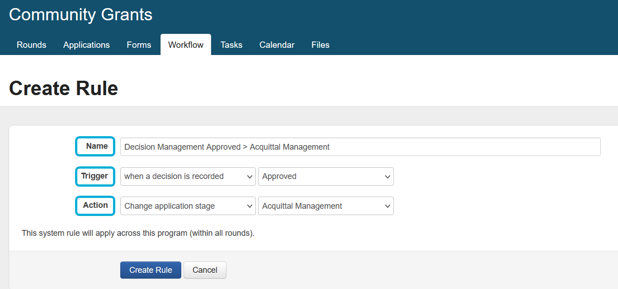
Task: Click the highlighted Trigger label
Action: click(94, 176)
